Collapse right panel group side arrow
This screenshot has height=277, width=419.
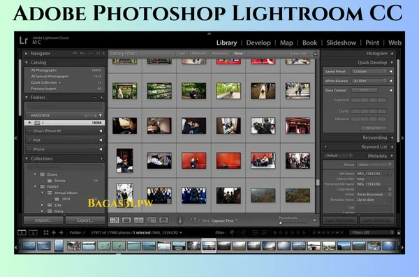(403, 138)
